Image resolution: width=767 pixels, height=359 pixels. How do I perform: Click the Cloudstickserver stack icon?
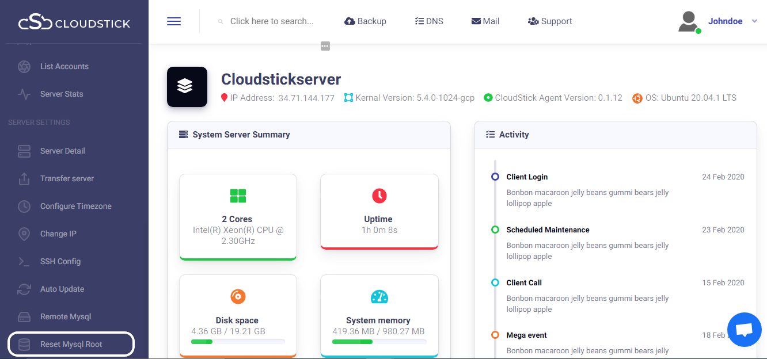click(x=187, y=87)
